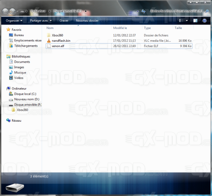Click the type text Fichier ELF
The height and width of the screenshot is (196, 212).
click(x=151, y=46)
